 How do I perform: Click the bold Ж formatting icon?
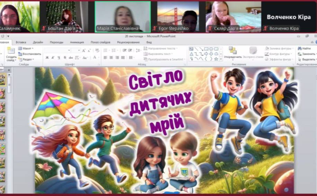pos(47,58)
